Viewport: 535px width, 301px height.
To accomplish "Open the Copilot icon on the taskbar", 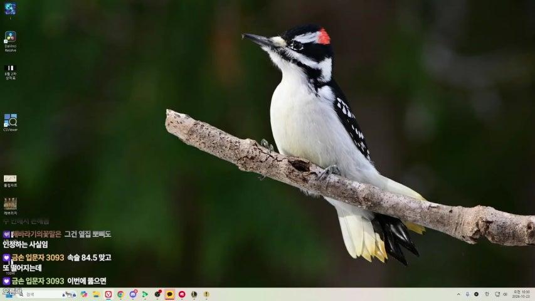I will click(x=84, y=294).
